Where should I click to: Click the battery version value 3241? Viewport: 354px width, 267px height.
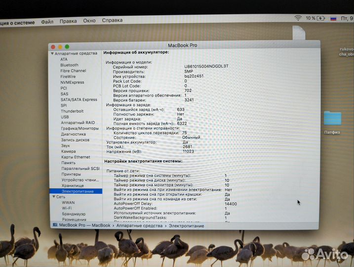[189, 100]
